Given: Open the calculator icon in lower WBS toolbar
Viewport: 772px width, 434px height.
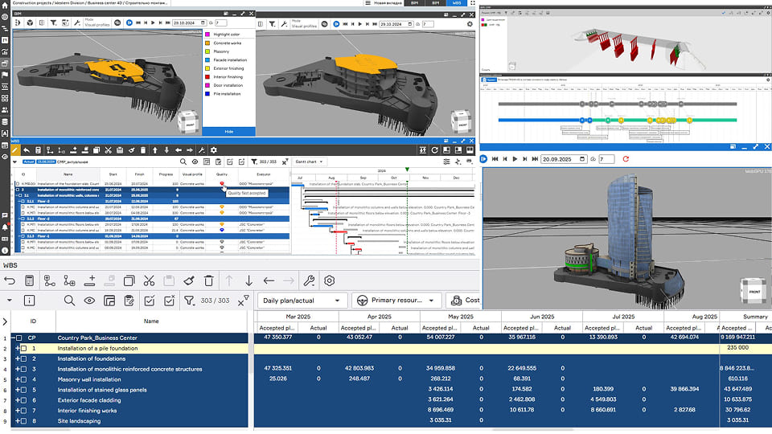Looking at the screenshot, I should pyautogui.click(x=30, y=280).
